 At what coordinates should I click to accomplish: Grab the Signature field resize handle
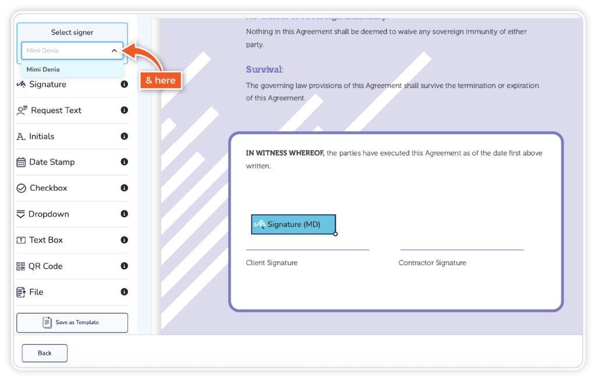coord(335,234)
